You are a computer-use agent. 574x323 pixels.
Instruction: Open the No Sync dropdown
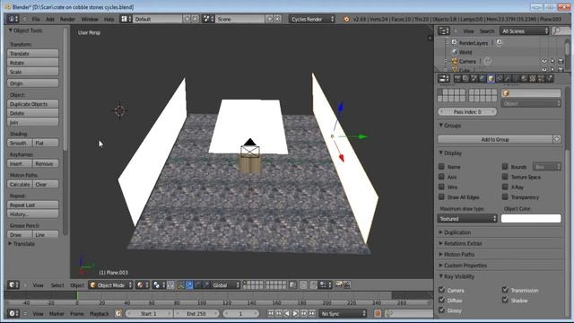pos(343,313)
